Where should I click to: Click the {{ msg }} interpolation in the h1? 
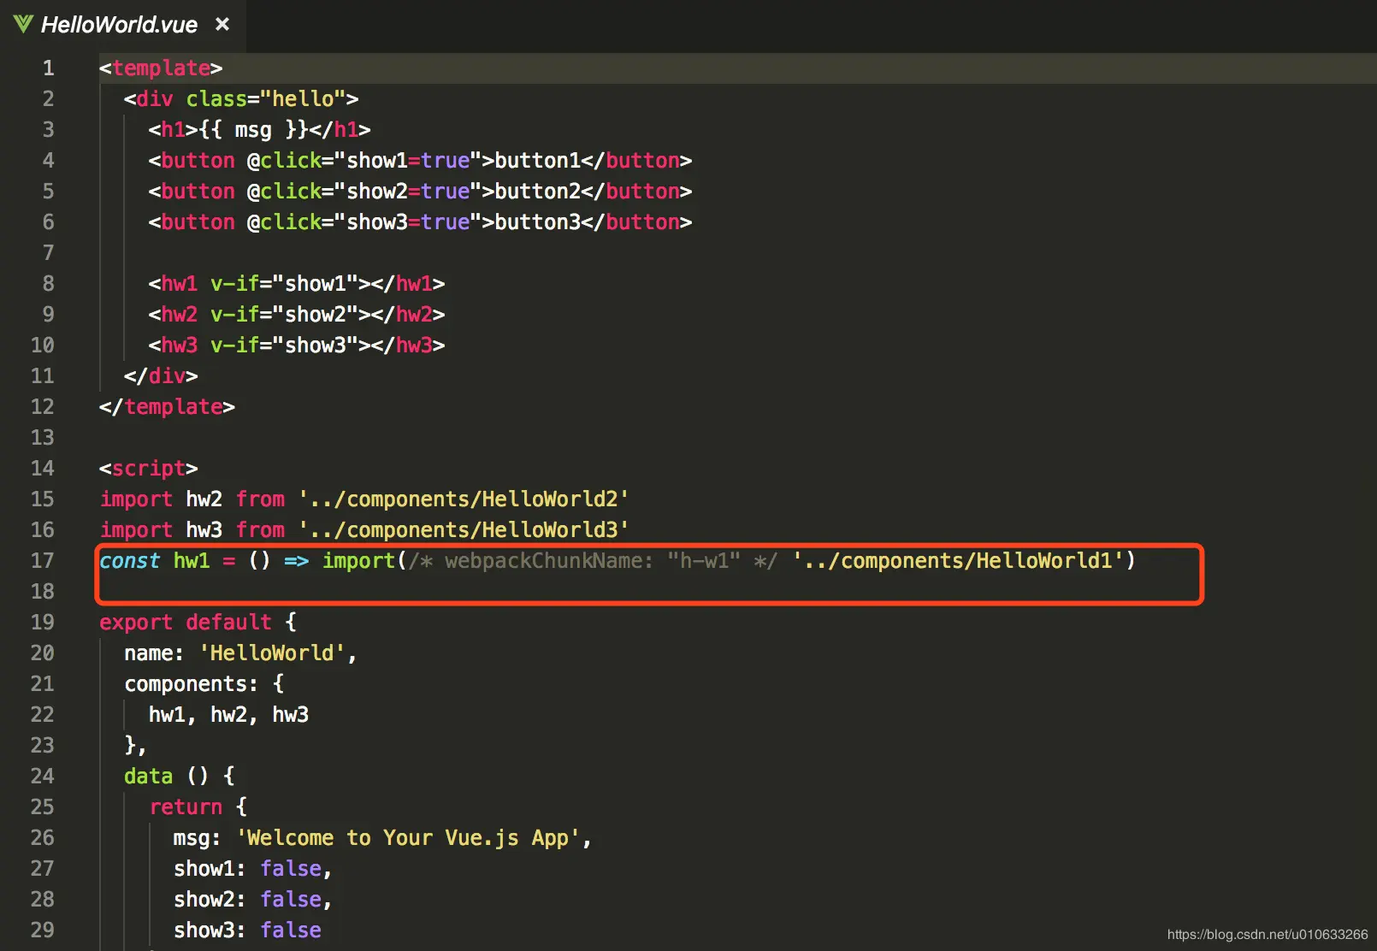254,130
